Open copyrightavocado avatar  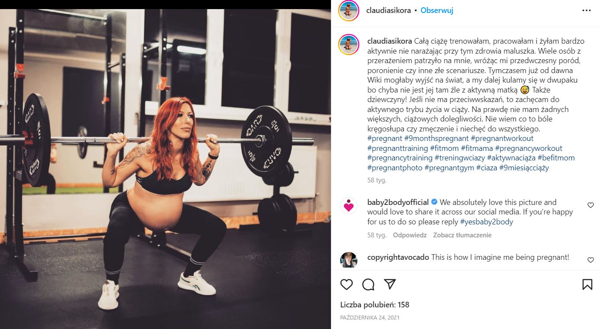[x=349, y=260]
